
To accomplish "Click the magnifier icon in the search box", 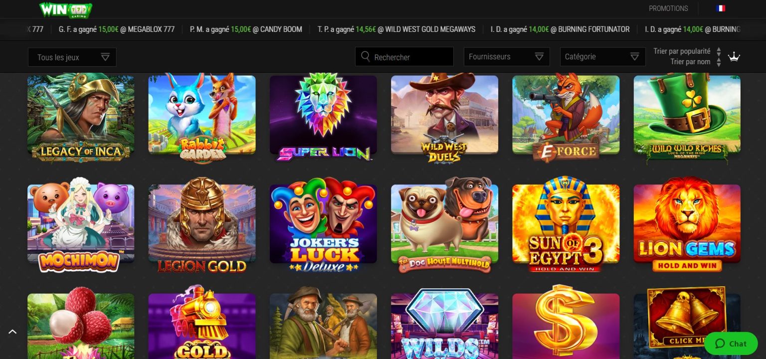I will [x=365, y=56].
